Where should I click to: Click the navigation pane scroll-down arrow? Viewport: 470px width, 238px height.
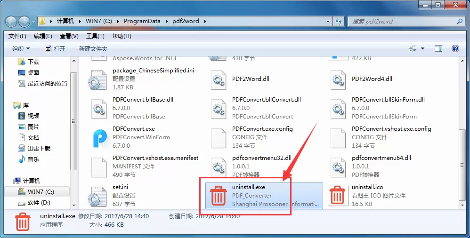74,206
